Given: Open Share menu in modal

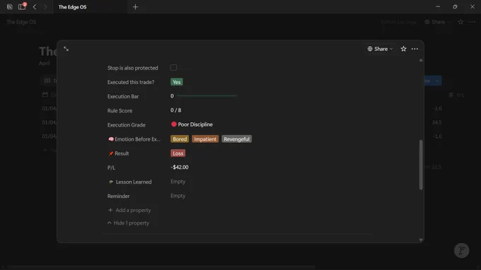Looking at the screenshot, I should coord(380,49).
